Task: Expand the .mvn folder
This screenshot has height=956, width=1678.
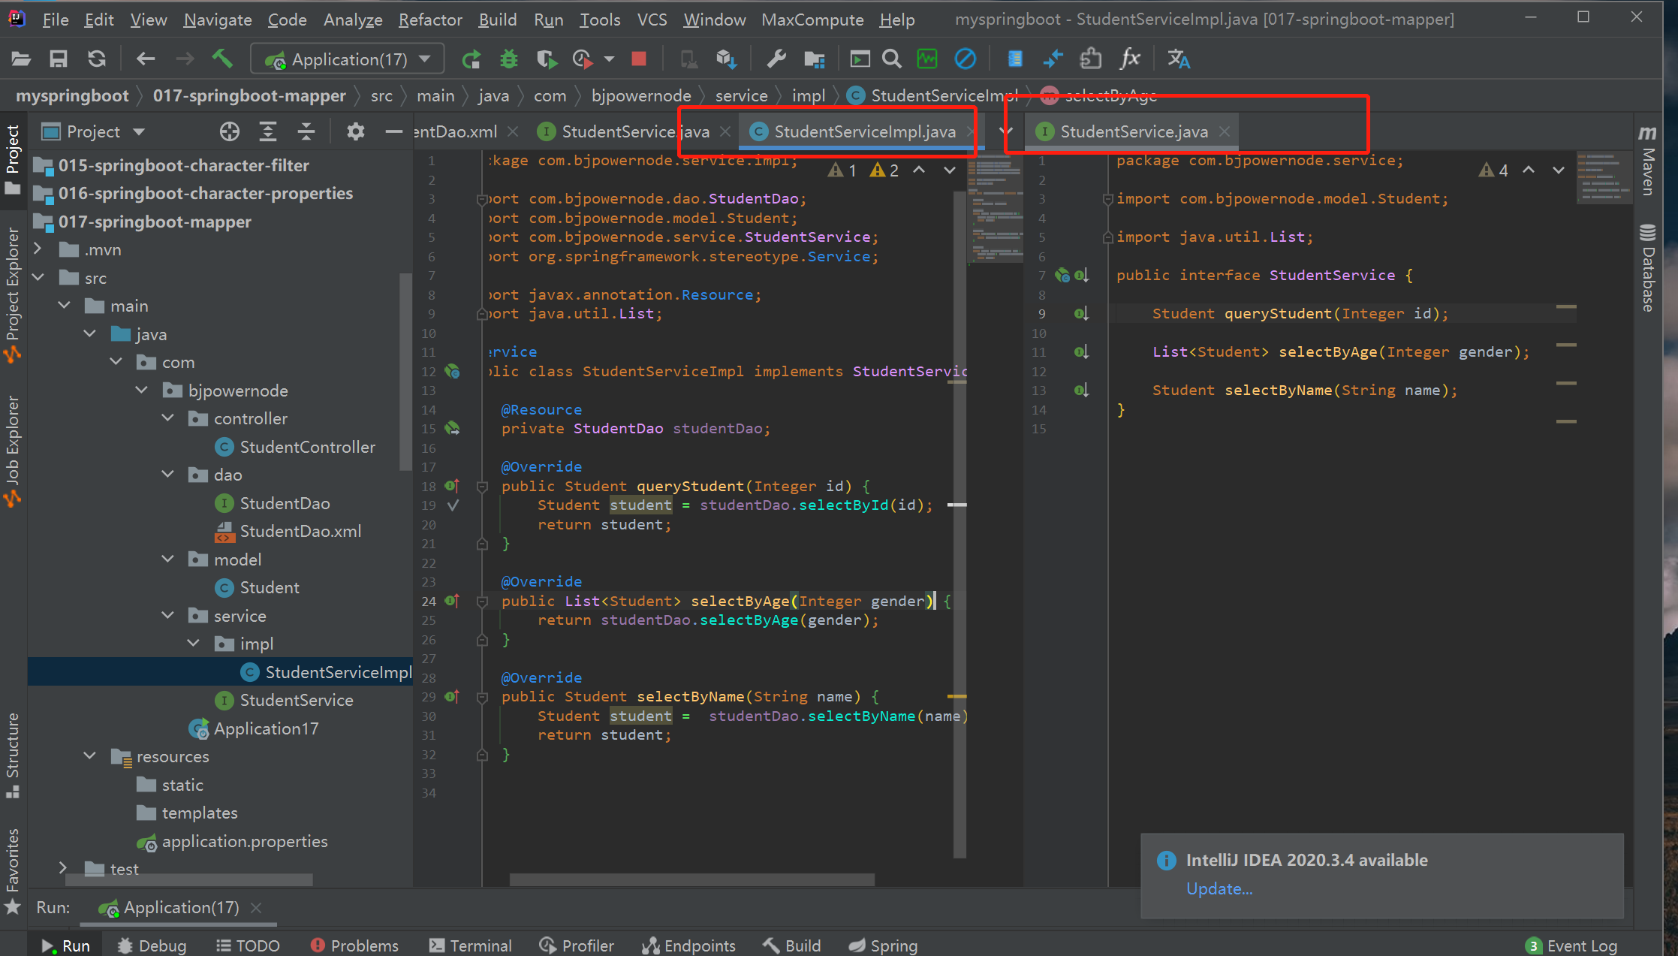Action: [x=38, y=249]
